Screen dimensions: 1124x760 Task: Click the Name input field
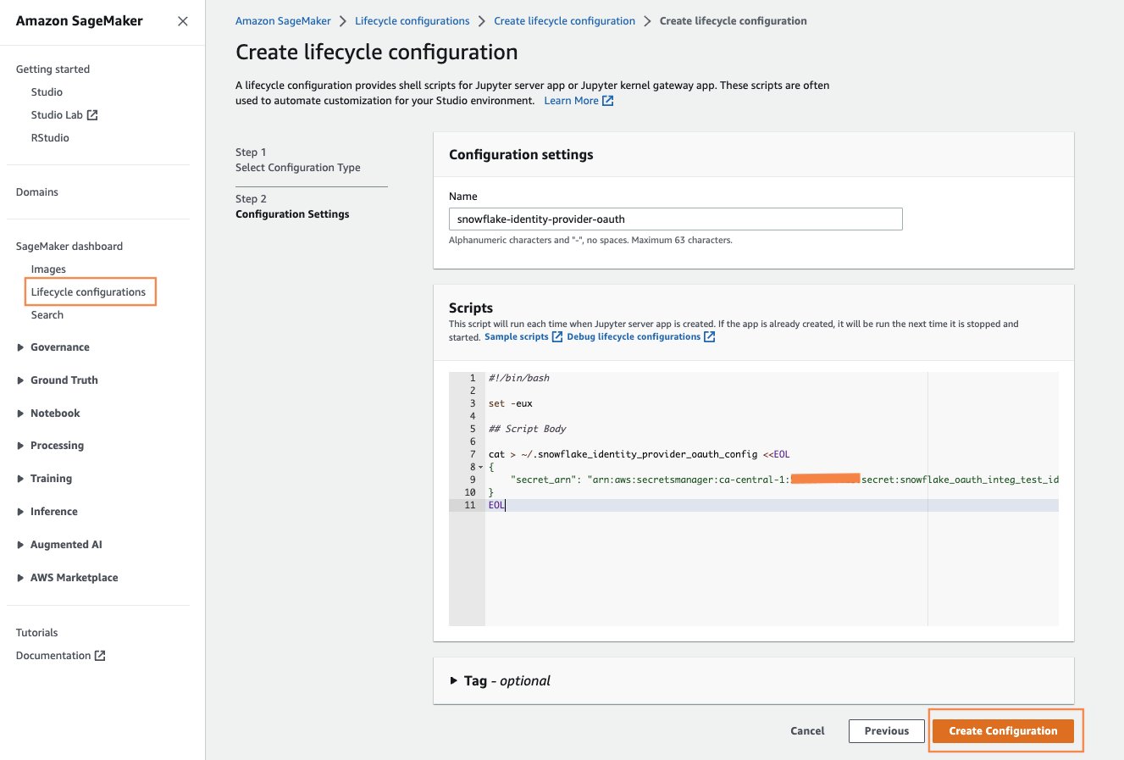(675, 219)
